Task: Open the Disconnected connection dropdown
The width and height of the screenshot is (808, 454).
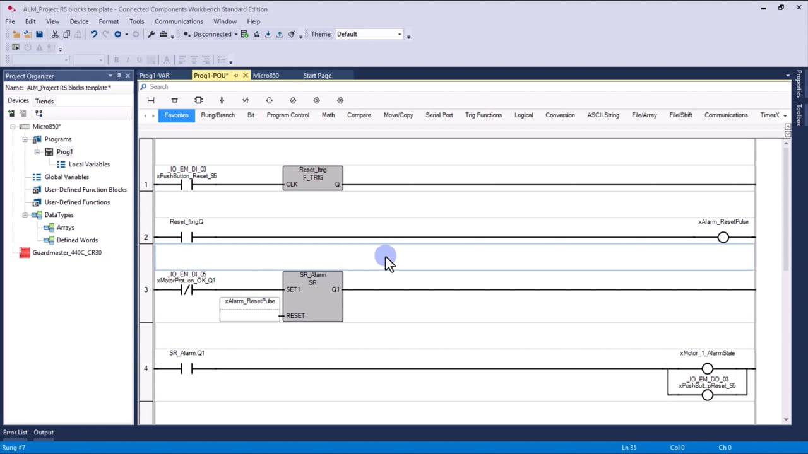Action: pos(235,34)
